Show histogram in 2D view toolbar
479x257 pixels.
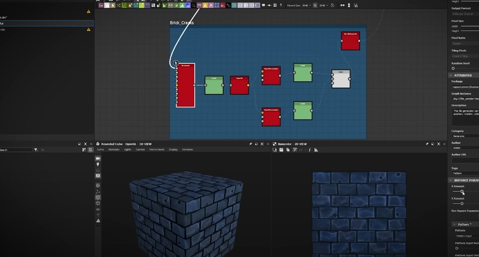click(316, 150)
